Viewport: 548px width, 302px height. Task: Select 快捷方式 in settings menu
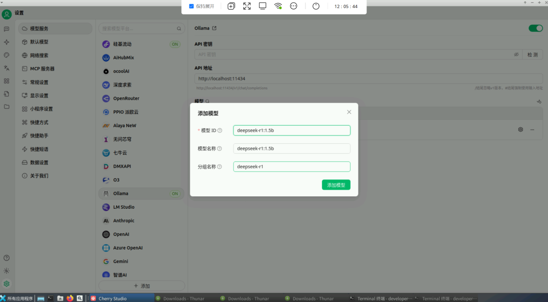[55, 122]
